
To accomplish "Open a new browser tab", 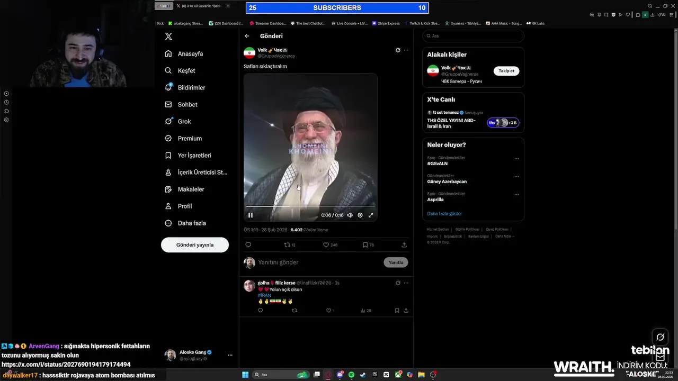I will point(228,6).
